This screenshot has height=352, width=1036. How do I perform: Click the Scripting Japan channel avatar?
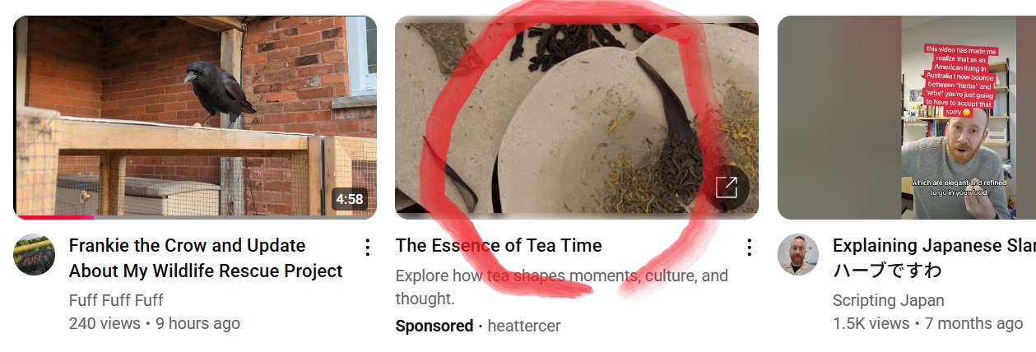[798, 255]
